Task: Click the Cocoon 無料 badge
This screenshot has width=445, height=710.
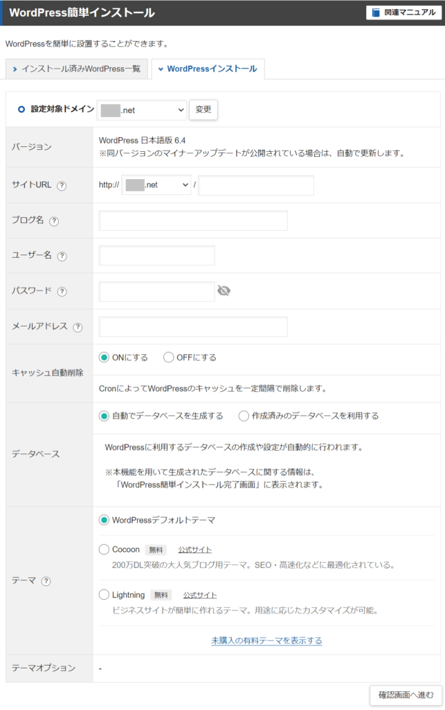Action: click(x=156, y=550)
